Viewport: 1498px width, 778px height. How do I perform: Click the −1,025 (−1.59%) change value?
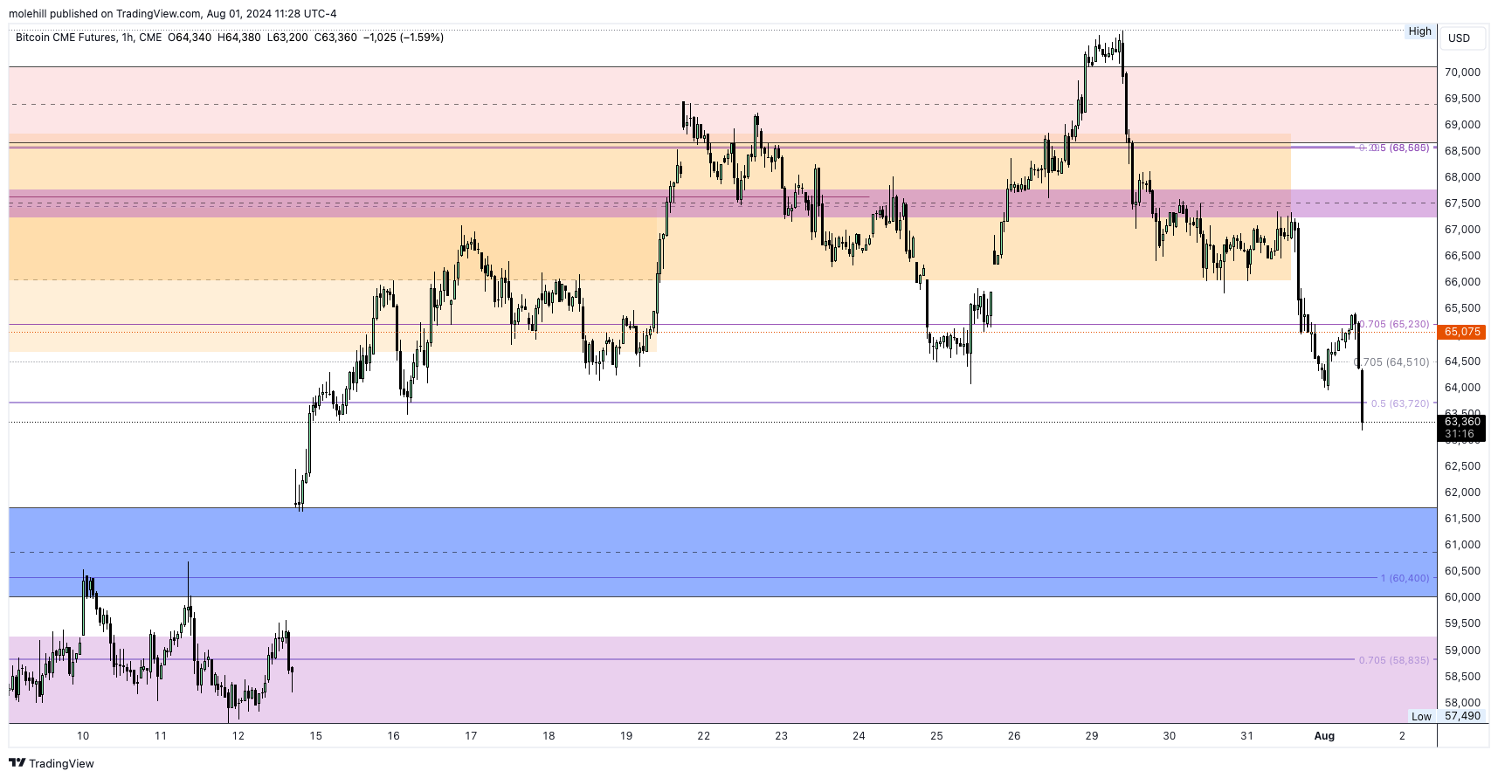pyautogui.click(x=404, y=38)
